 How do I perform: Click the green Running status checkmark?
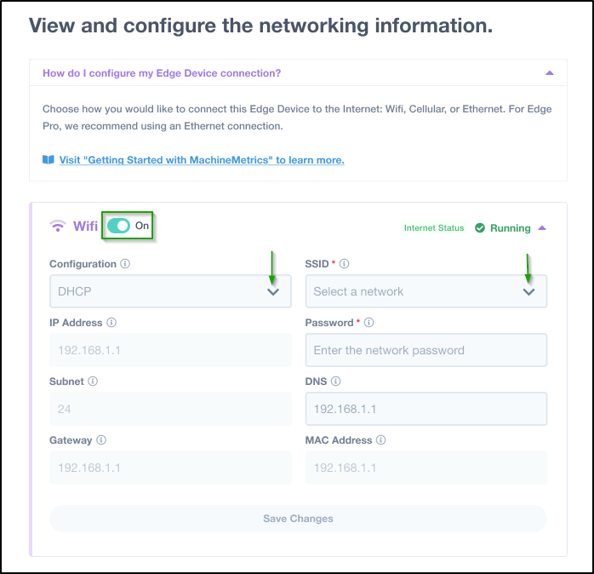point(480,228)
